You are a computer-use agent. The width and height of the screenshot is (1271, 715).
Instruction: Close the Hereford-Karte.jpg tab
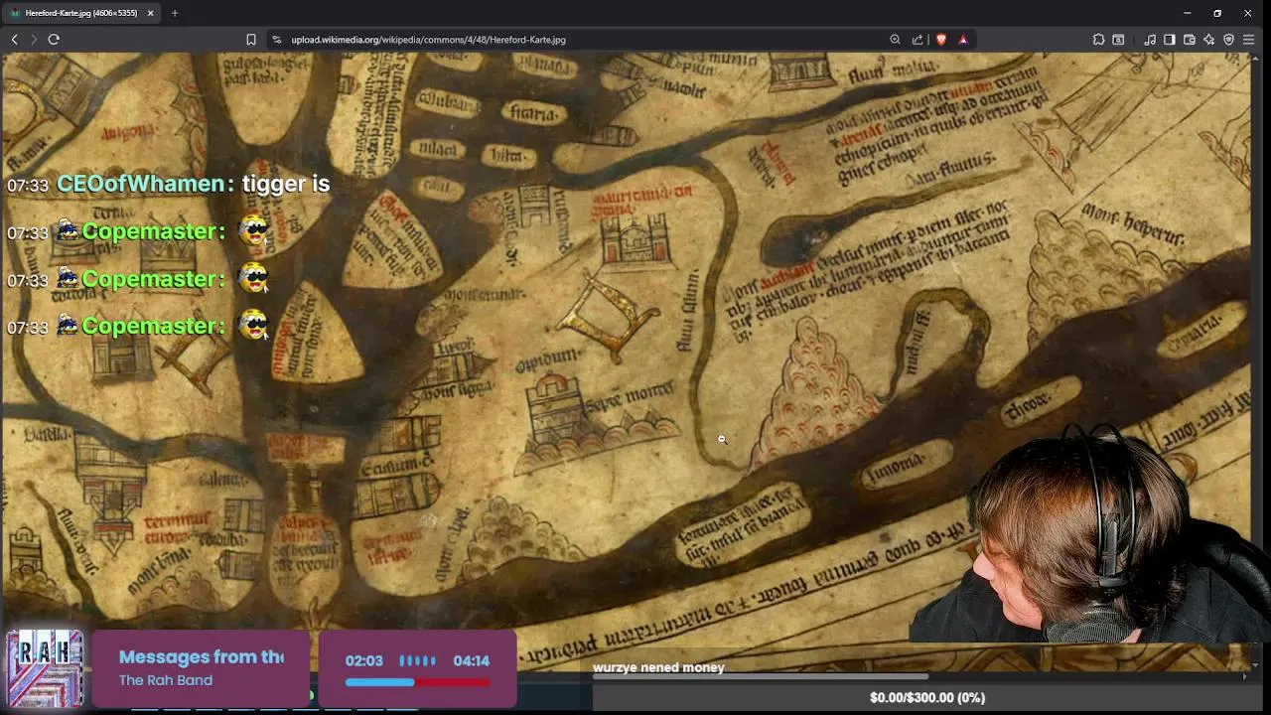point(151,13)
